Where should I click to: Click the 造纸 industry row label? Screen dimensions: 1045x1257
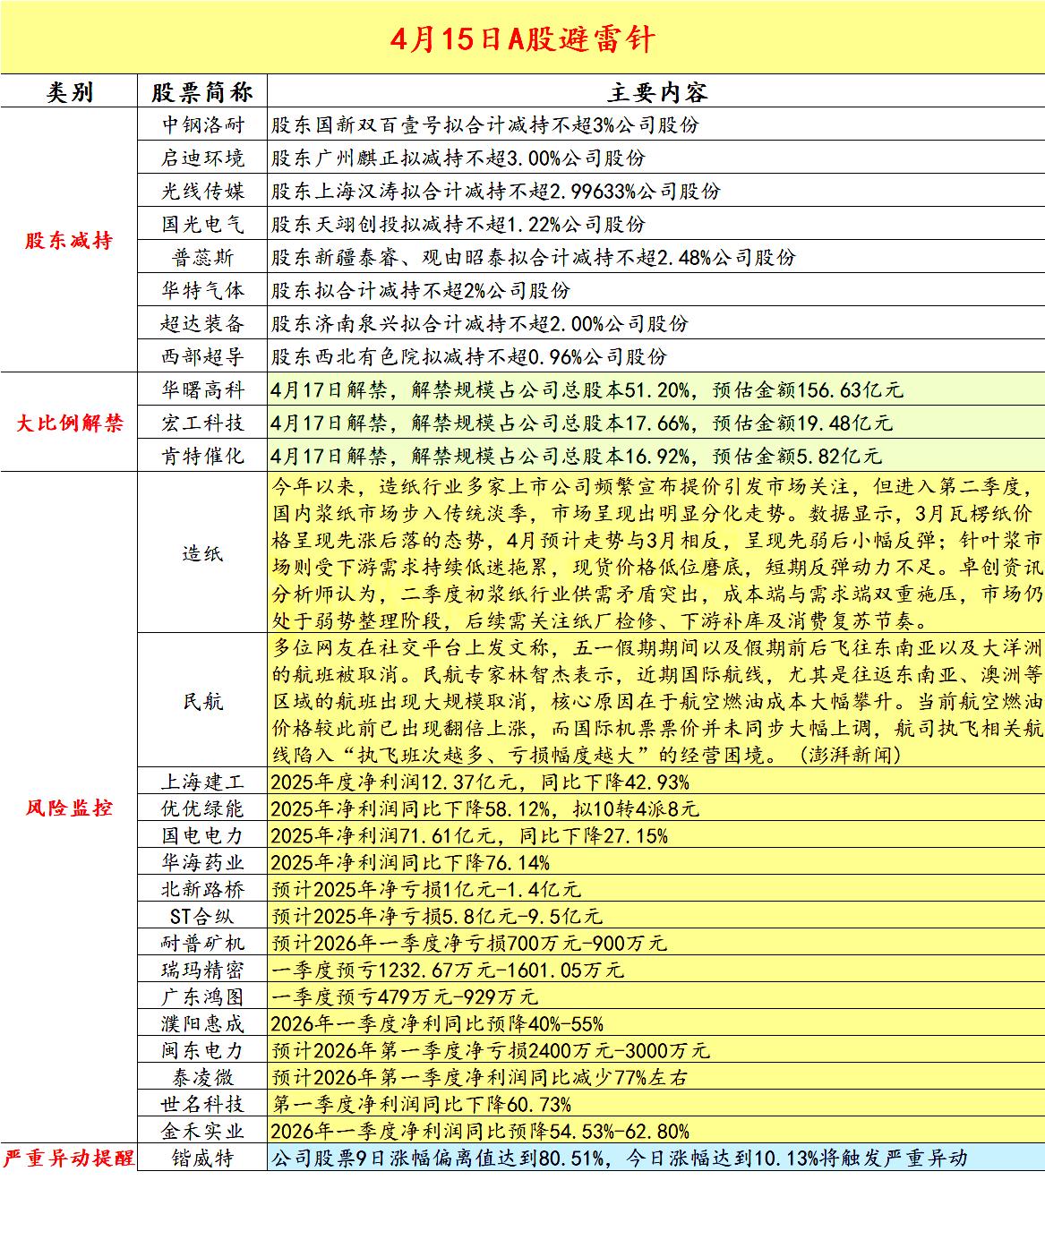202,552
